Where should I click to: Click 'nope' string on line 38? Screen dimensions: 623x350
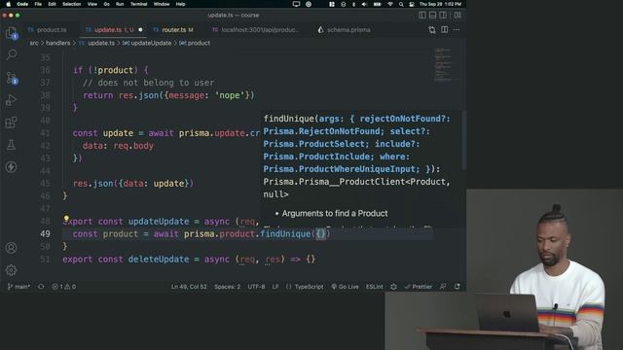click(x=230, y=95)
